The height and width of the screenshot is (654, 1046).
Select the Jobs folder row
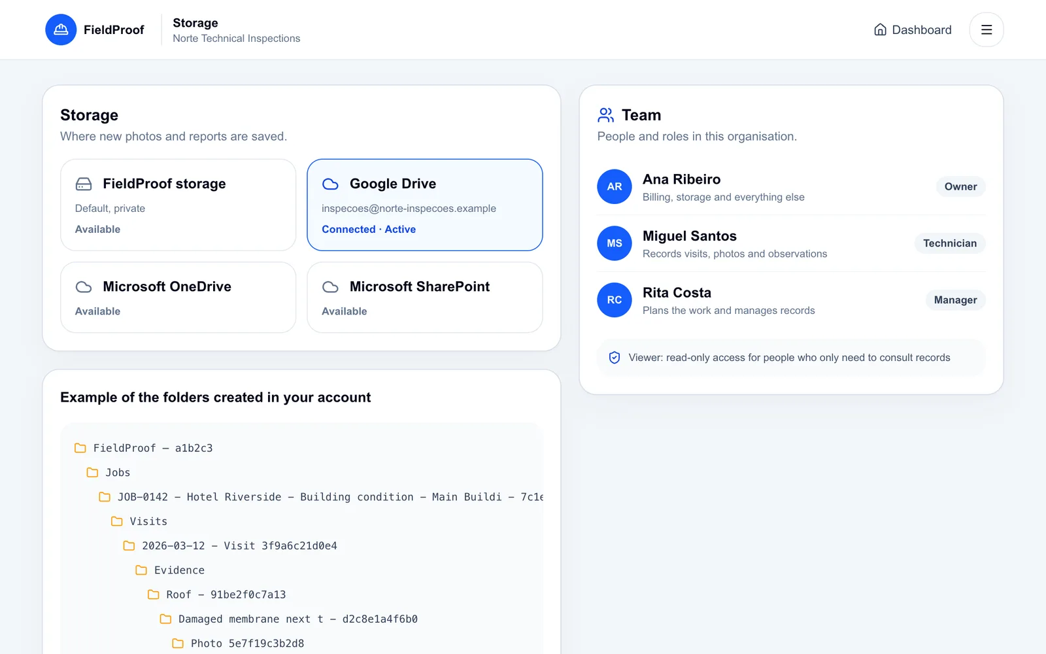[x=109, y=472]
